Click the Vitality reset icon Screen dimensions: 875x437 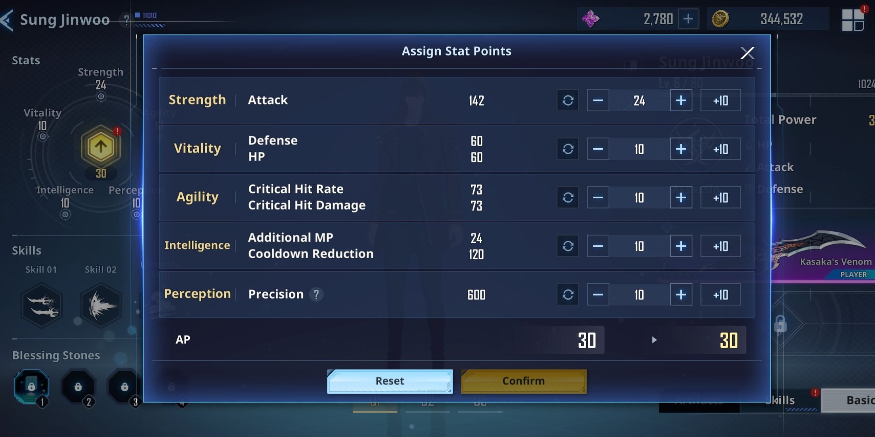568,148
